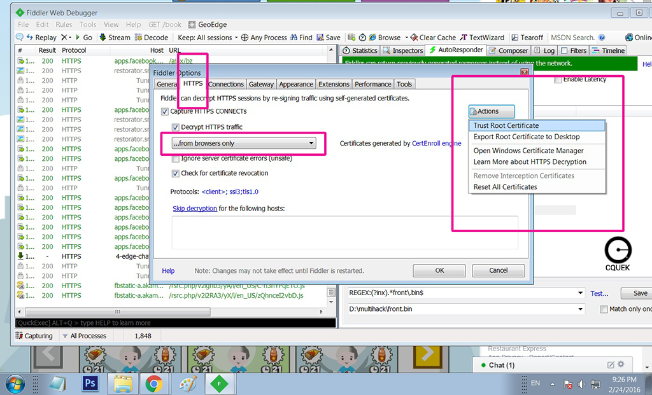Open the Timeline tab
652x395 pixels.
(608, 51)
